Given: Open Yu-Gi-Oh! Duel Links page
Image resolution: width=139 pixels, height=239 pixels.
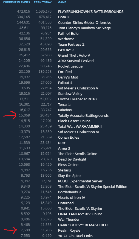Looking at the screenshot, I should point(75,236).
